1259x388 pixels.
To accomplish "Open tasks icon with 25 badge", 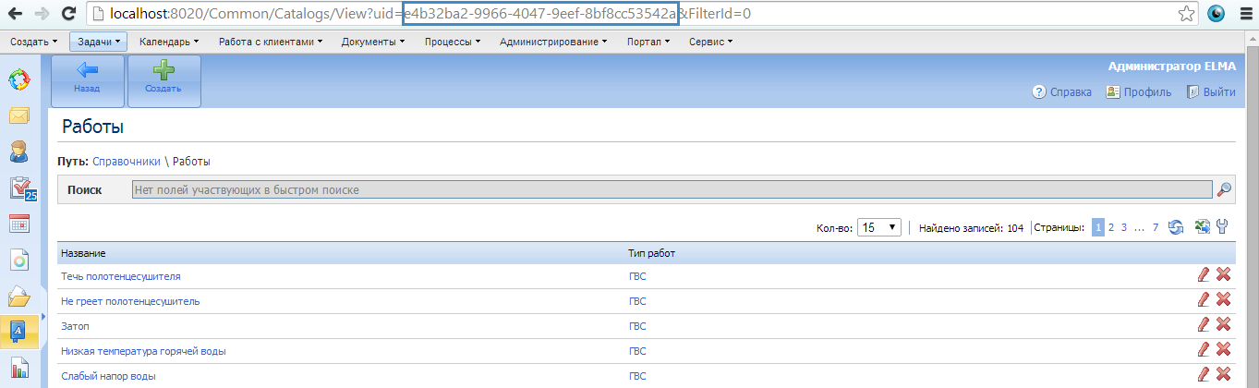I will 20,188.
